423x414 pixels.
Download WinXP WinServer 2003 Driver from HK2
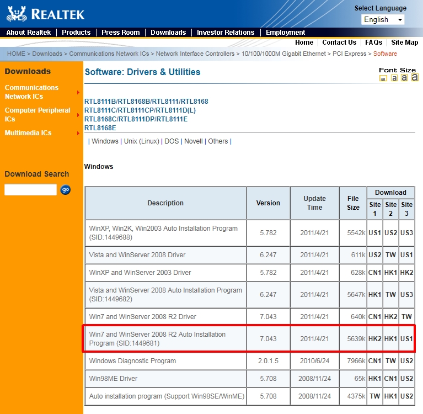coord(406,273)
